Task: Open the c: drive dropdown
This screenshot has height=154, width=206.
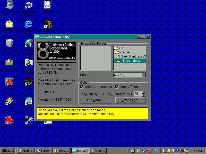Action: tap(144, 75)
